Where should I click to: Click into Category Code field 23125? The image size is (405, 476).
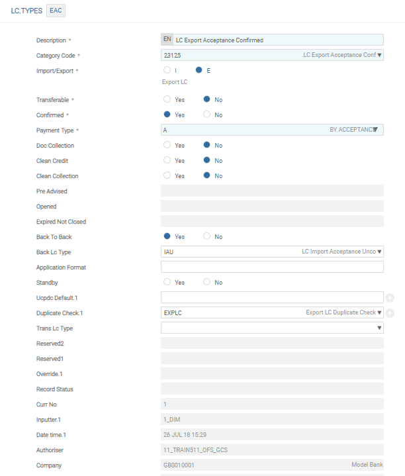(x=272, y=55)
